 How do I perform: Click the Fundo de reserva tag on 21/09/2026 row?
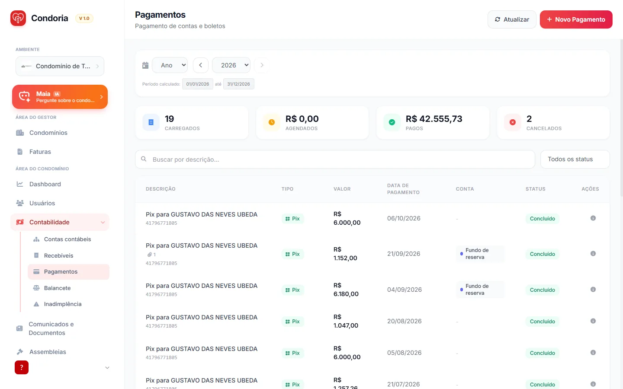pyautogui.click(x=480, y=254)
